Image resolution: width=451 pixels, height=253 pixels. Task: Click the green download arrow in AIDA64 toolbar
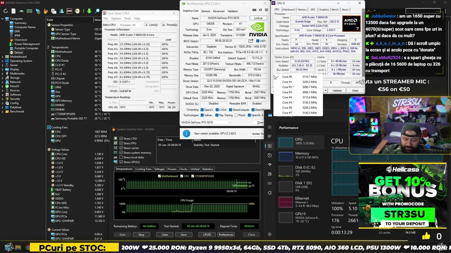coord(89,11)
